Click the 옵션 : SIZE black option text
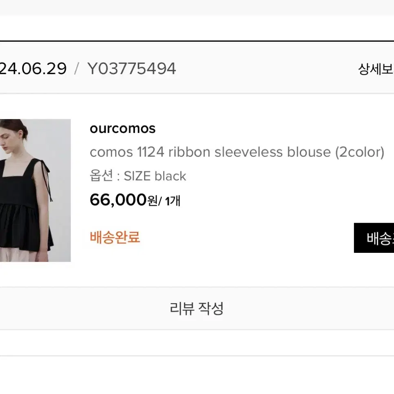Screen dimensions: 394x394 tap(138, 176)
